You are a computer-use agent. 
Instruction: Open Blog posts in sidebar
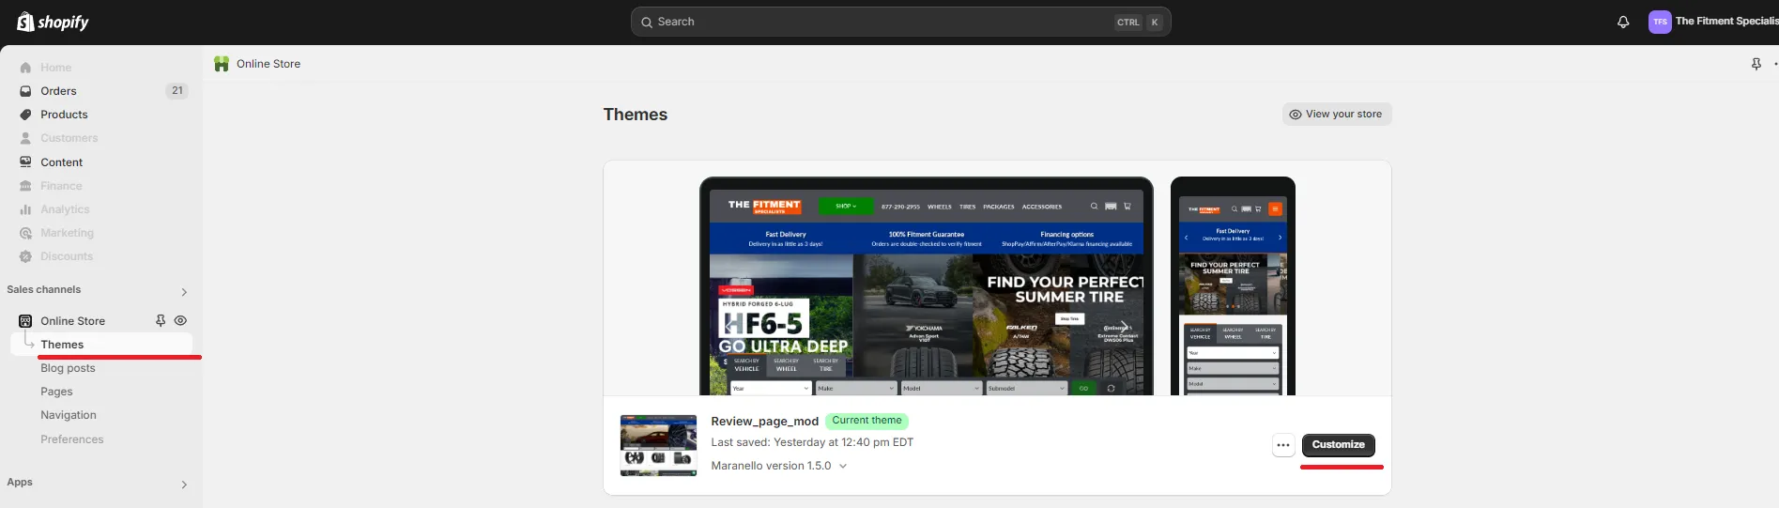(68, 368)
